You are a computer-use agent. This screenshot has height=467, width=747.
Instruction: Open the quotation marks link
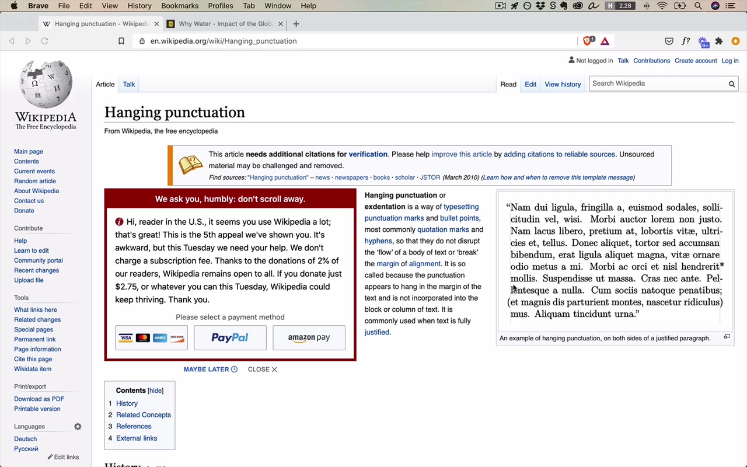coord(443,229)
